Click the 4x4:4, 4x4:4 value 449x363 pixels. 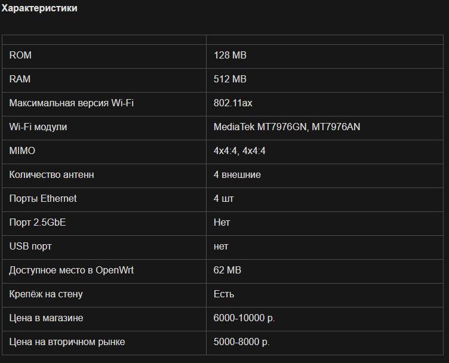239,150
